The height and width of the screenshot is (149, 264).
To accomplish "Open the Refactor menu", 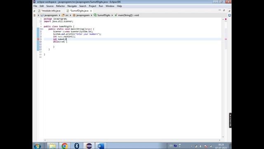I will [x=60, y=6].
